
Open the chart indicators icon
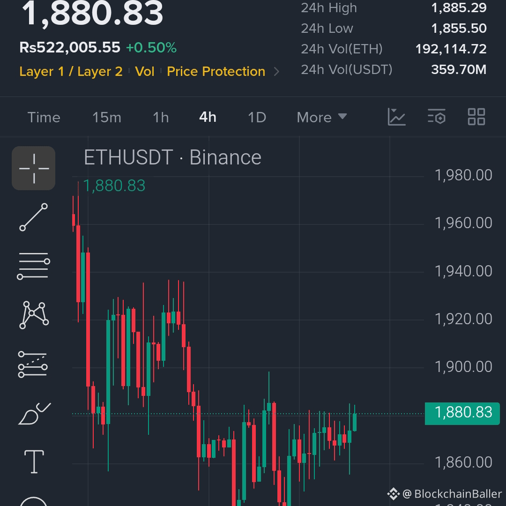pos(396,117)
